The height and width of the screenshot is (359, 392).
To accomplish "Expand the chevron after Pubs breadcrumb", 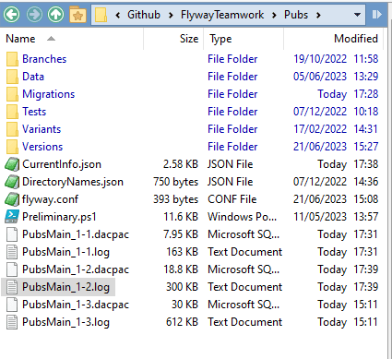I will [318, 15].
